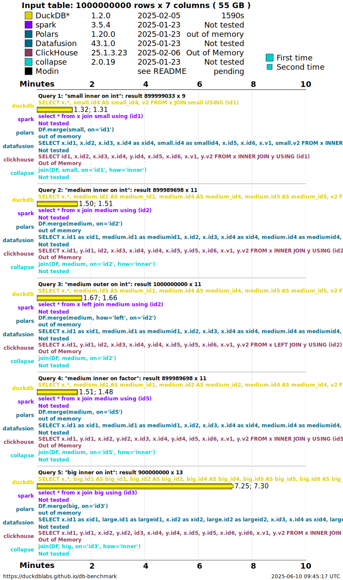Select the DuckDB bar in Query 3
This screenshot has width=343, height=580.
(x=59, y=298)
